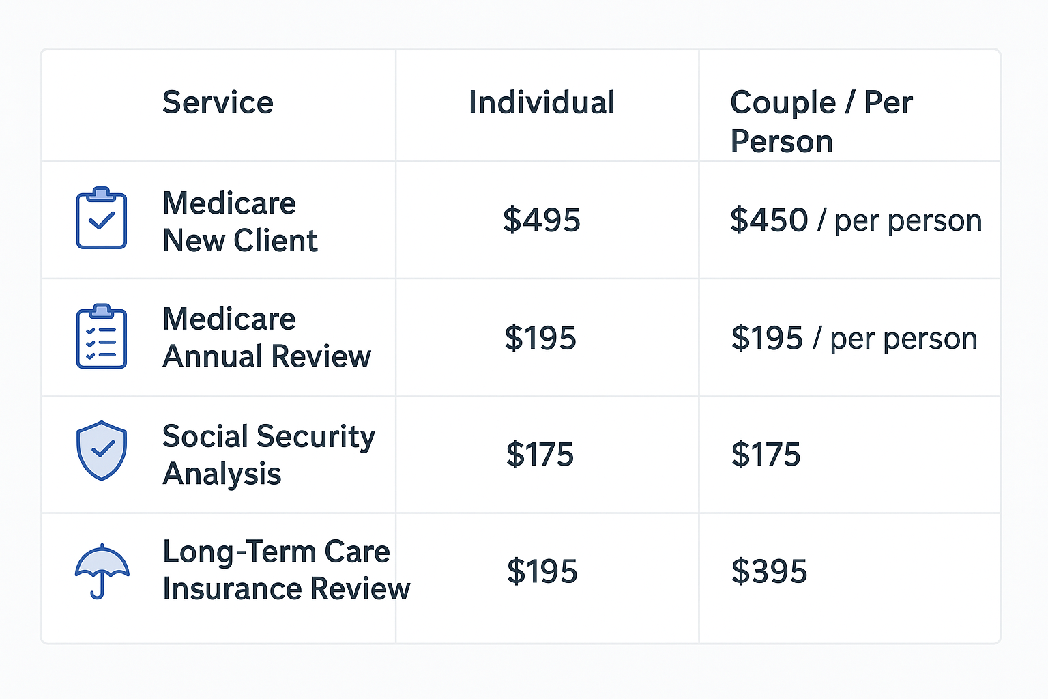Image resolution: width=1048 pixels, height=699 pixels.
Task: Click the Medicare New Client service name
Action: (x=240, y=222)
